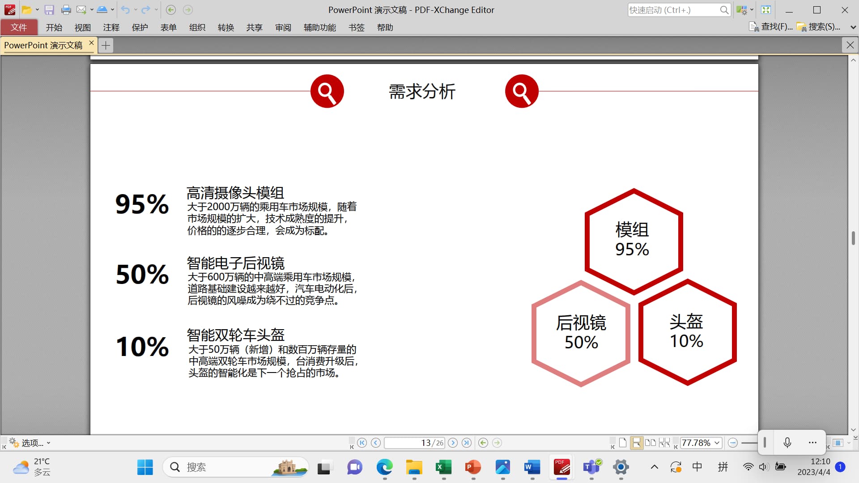Click the 查找(F) find button
The image size is (859, 483).
point(771,27)
